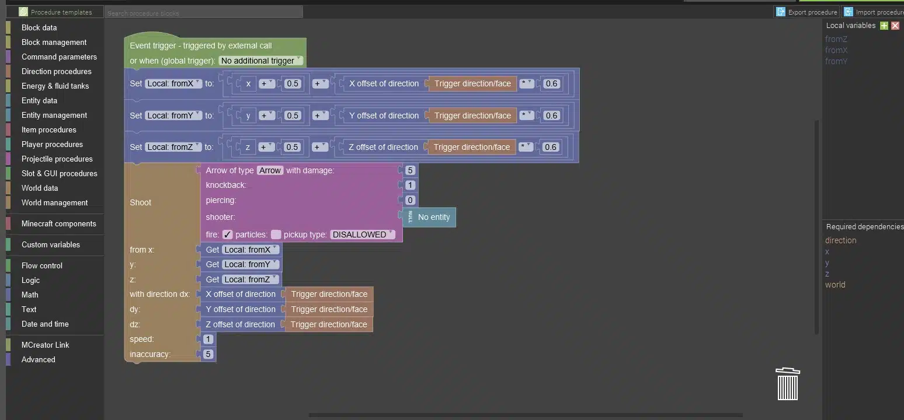Toggle the fire checkbox on the arrow block
The width and height of the screenshot is (904, 420).
[228, 235]
